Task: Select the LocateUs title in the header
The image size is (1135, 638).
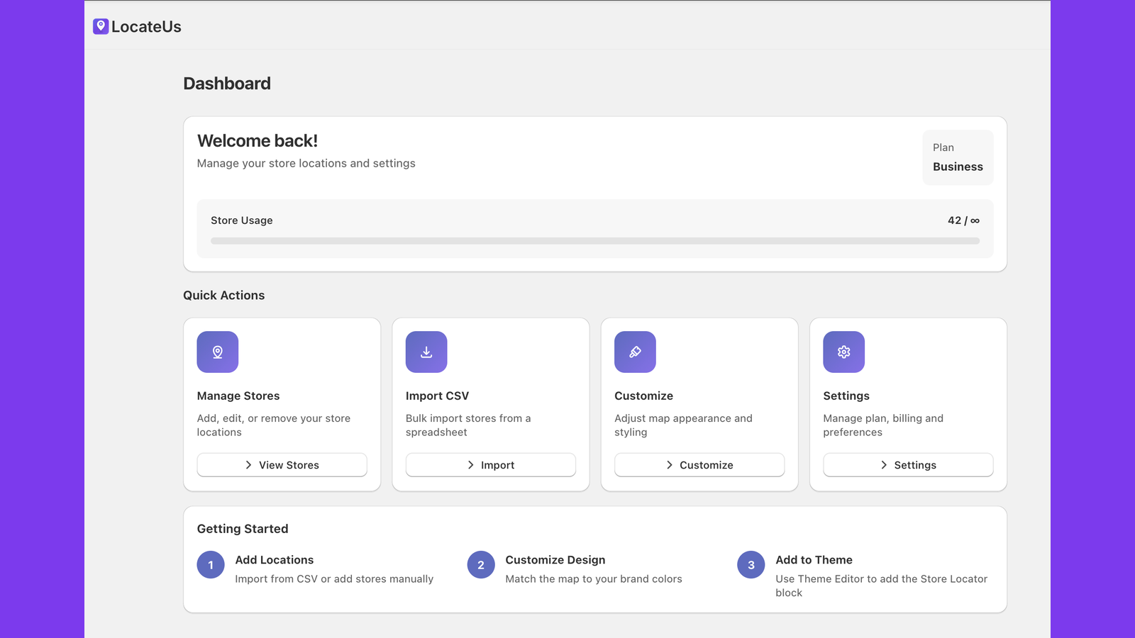Action: point(147,26)
